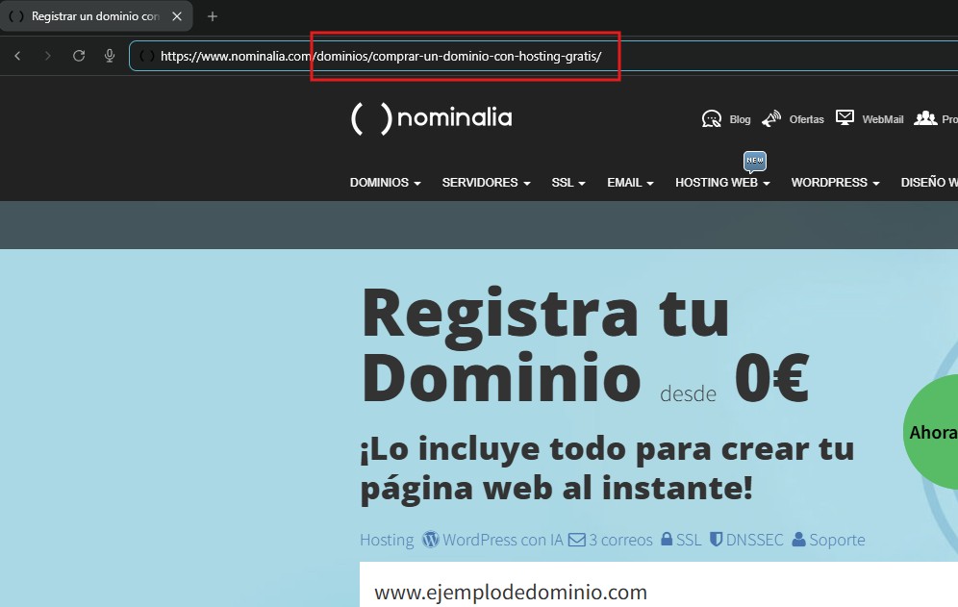Click the microphone icon beside the address bar

[110, 56]
